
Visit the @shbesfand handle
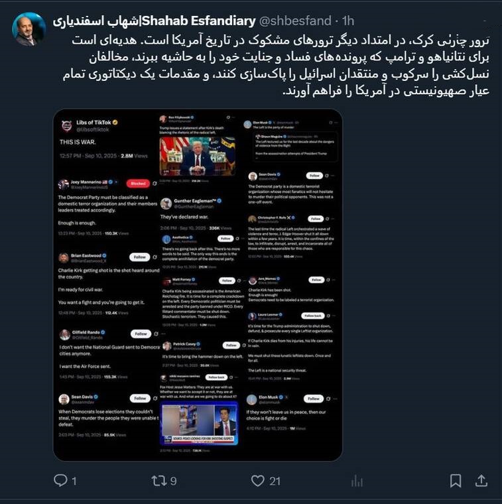[295, 21]
